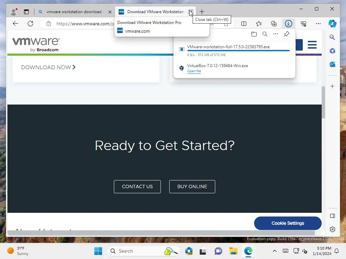The image size is (346, 259).
Task: Toggle the Downloads flyout button
Action: click(289, 24)
